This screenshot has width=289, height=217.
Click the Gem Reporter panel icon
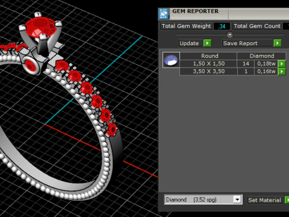(x=164, y=14)
